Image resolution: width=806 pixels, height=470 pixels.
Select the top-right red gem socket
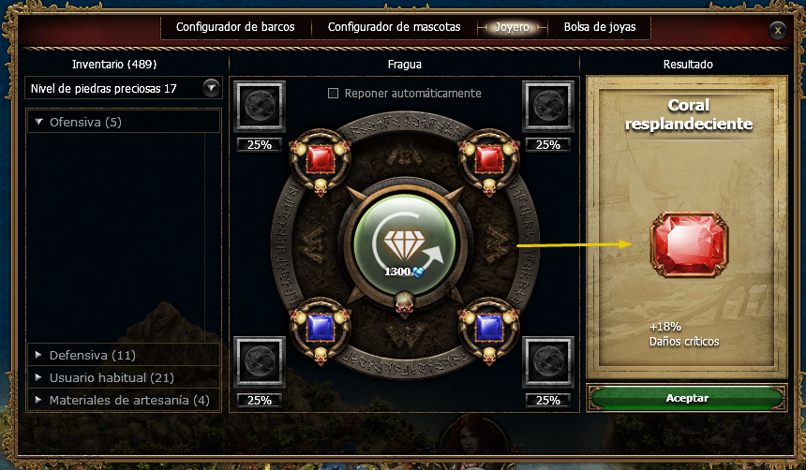click(x=489, y=160)
